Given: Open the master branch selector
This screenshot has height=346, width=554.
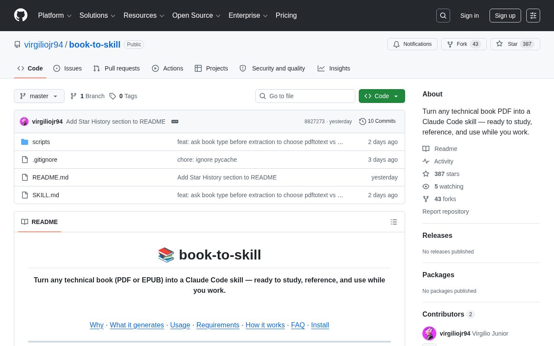Looking at the screenshot, I should 39,96.
